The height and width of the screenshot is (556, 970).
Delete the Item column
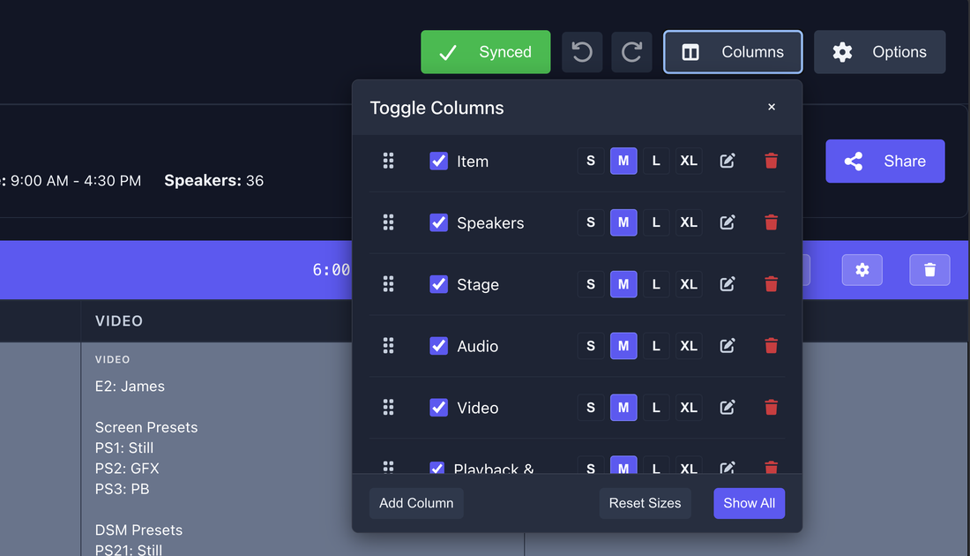771,161
